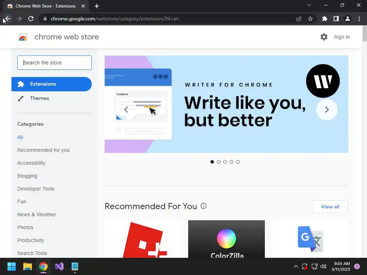Advance to the next carousel banner
The width and height of the screenshot is (367, 275).
coord(327,110)
